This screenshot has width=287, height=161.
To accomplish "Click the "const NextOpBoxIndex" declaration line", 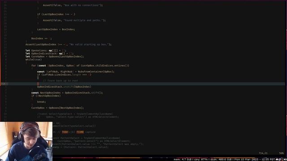I will tap(67, 93).
